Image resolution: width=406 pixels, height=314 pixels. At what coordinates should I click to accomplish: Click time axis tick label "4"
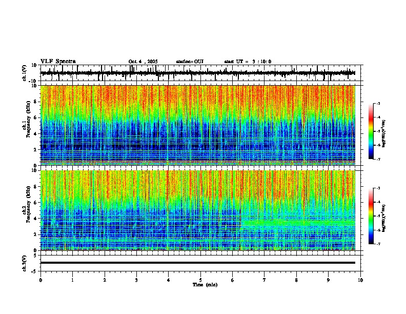(x=169, y=280)
